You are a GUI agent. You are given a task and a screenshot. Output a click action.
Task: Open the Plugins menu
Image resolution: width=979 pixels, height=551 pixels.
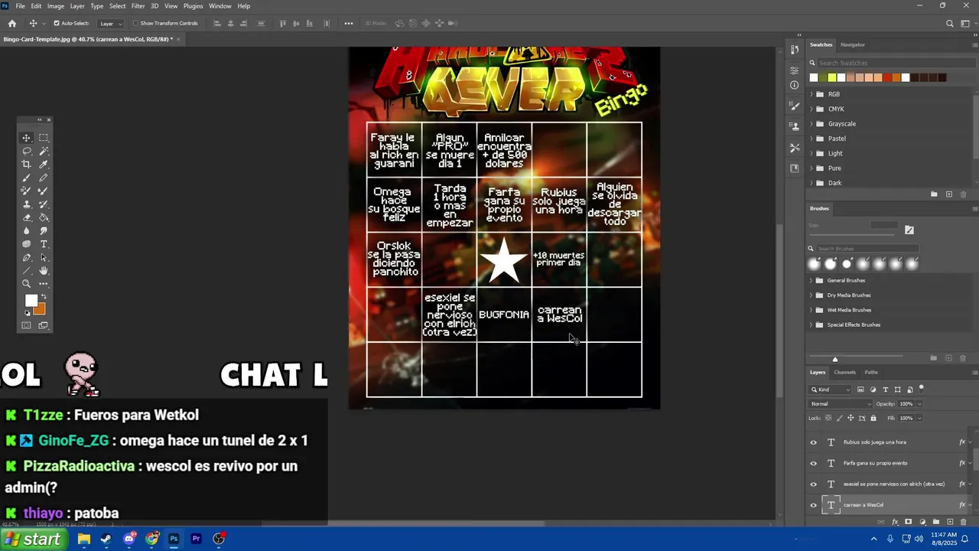193,6
